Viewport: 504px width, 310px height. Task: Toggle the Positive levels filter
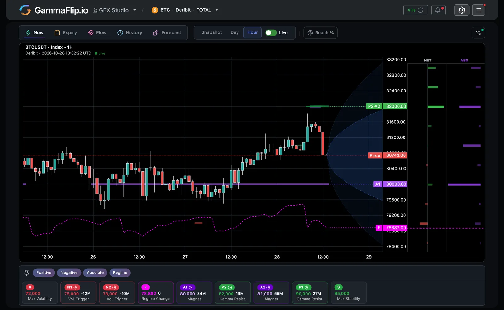pos(44,272)
